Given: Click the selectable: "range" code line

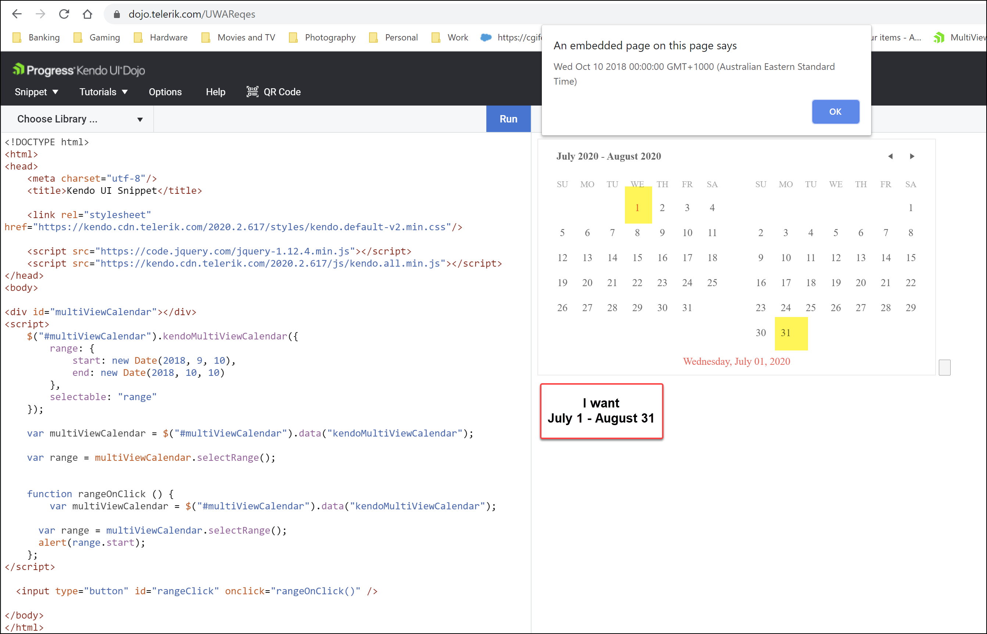Looking at the screenshot, I should pos(103,397).
